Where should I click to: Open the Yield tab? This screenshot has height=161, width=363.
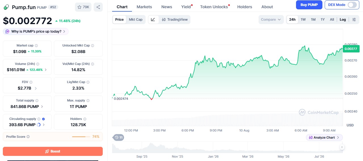tap(186, 7)
